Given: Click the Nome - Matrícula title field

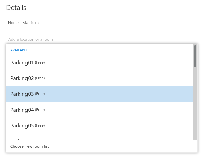Looking at the screenshot, I should click(108, 22).
